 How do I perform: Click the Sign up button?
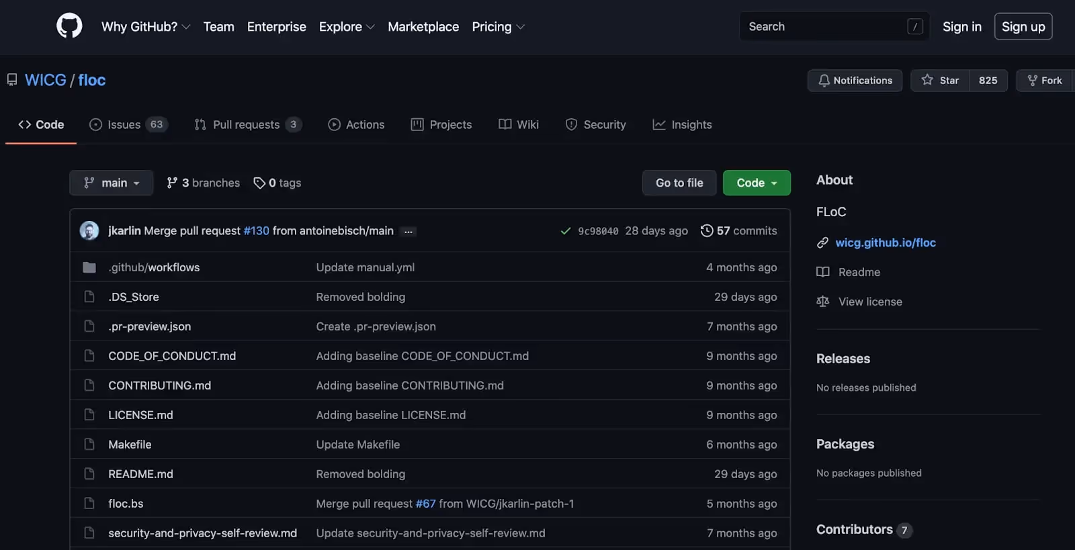coord(1023,26)
